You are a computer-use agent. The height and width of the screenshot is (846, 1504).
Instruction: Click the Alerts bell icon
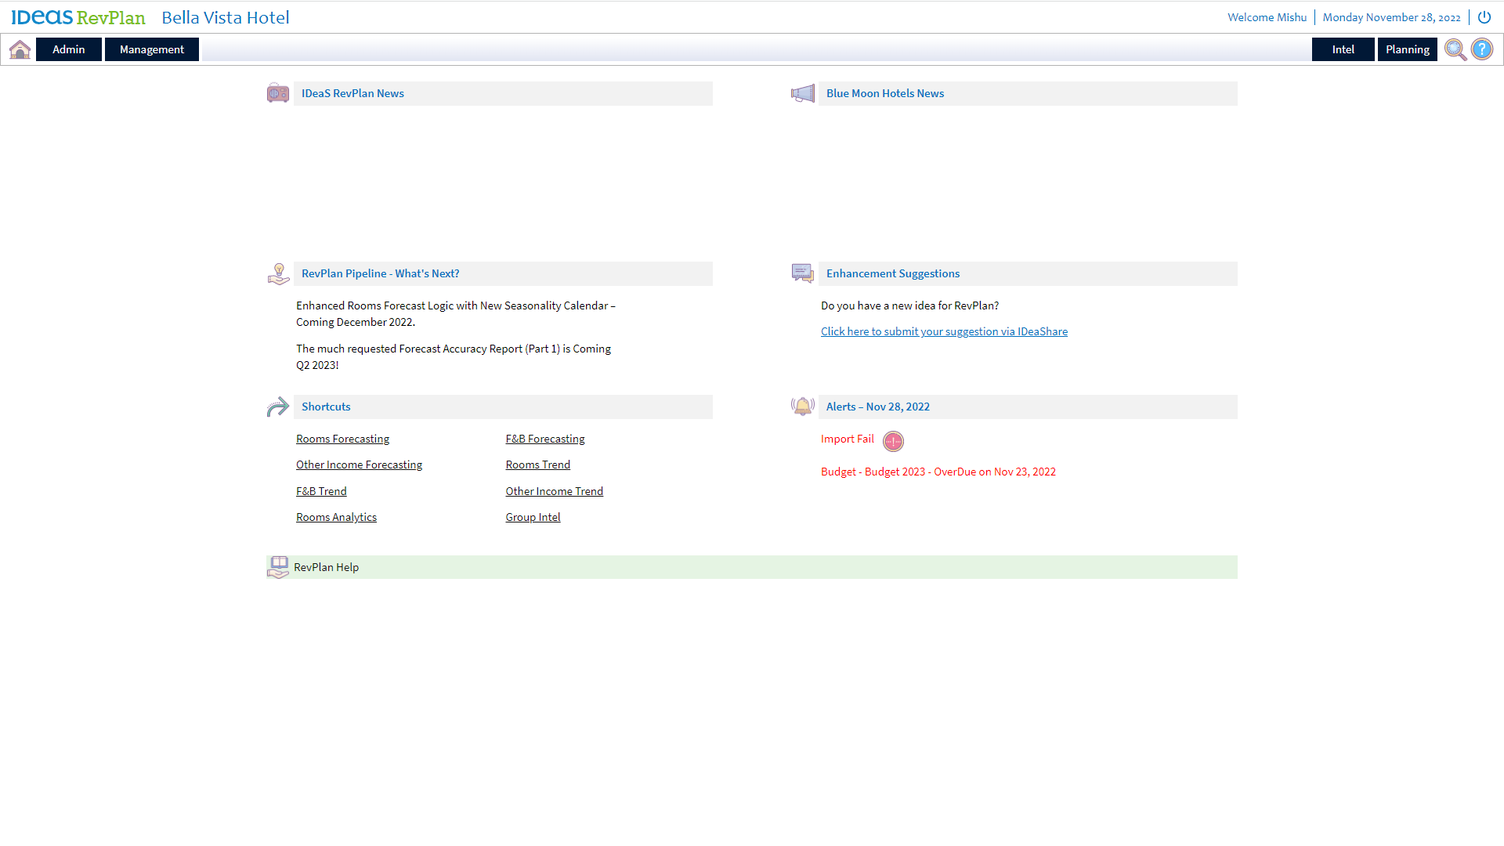click(802, 406)
